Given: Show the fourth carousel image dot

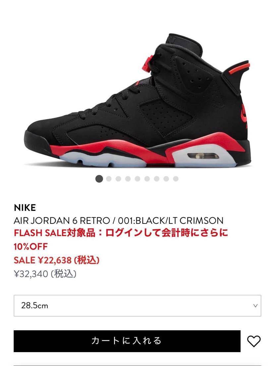Looking at the screenshot, I should tap(128, 179).
